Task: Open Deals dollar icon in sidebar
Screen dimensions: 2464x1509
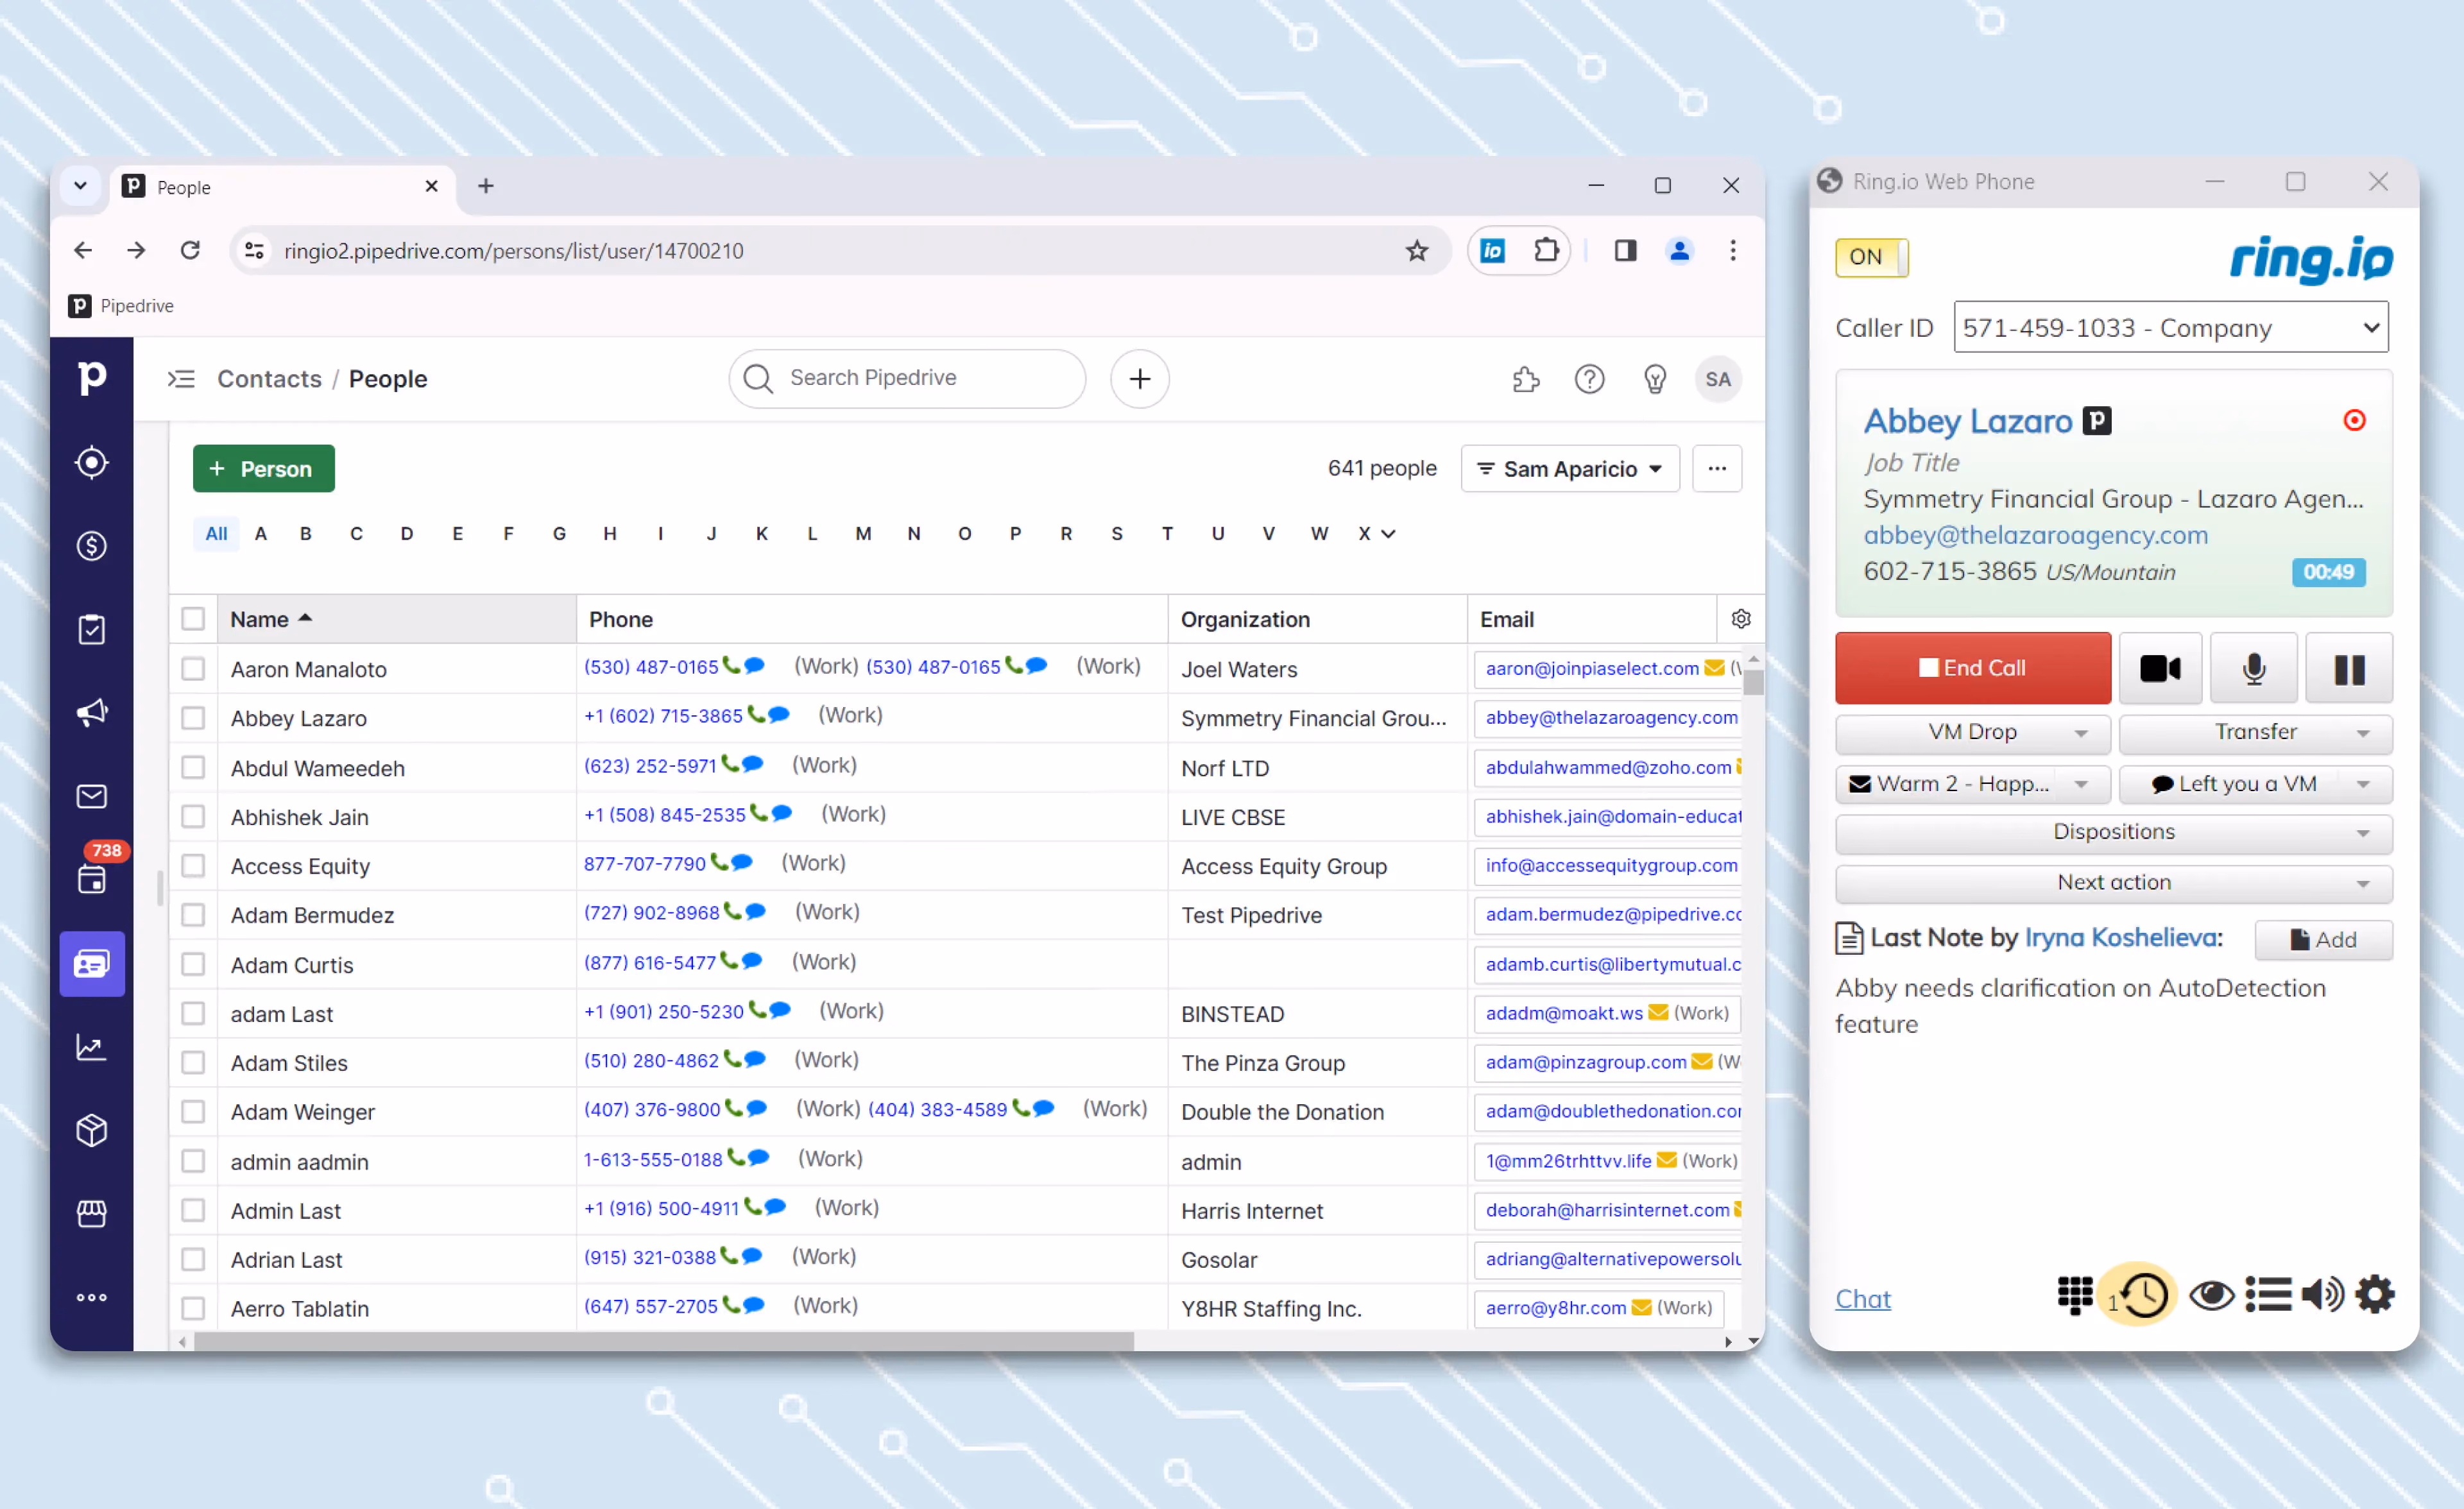Action: click(91, 546)
